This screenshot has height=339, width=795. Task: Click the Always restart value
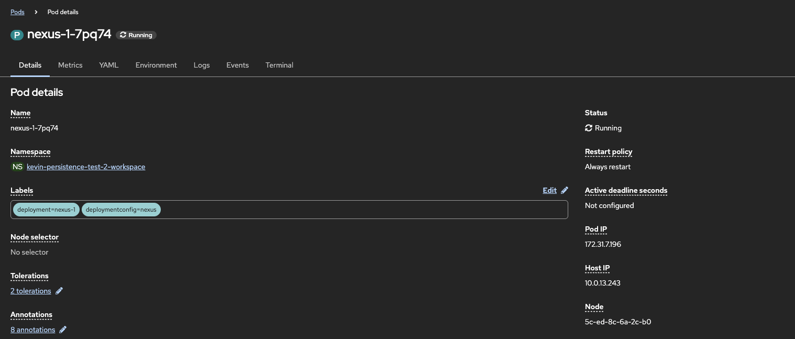pos(608,167)
